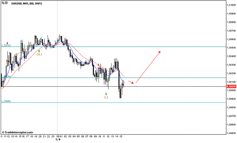The width and height of the screenshot is (237, 143).
Task: Click the EUR/USD, M15, BID, SWFX chart title
Action: tap(27, 3)
